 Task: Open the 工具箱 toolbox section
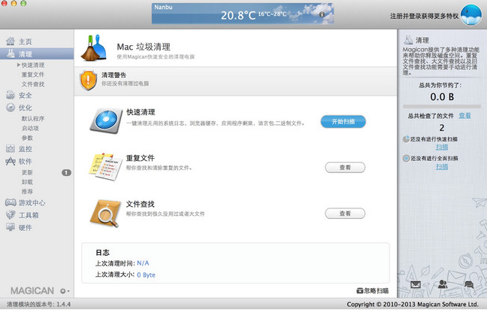pyautogui.click(x=29, y=215)
